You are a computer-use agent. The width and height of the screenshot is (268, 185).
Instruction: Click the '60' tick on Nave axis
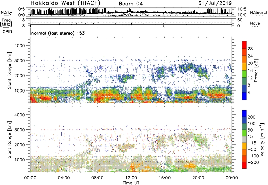[x=240, y=20]
